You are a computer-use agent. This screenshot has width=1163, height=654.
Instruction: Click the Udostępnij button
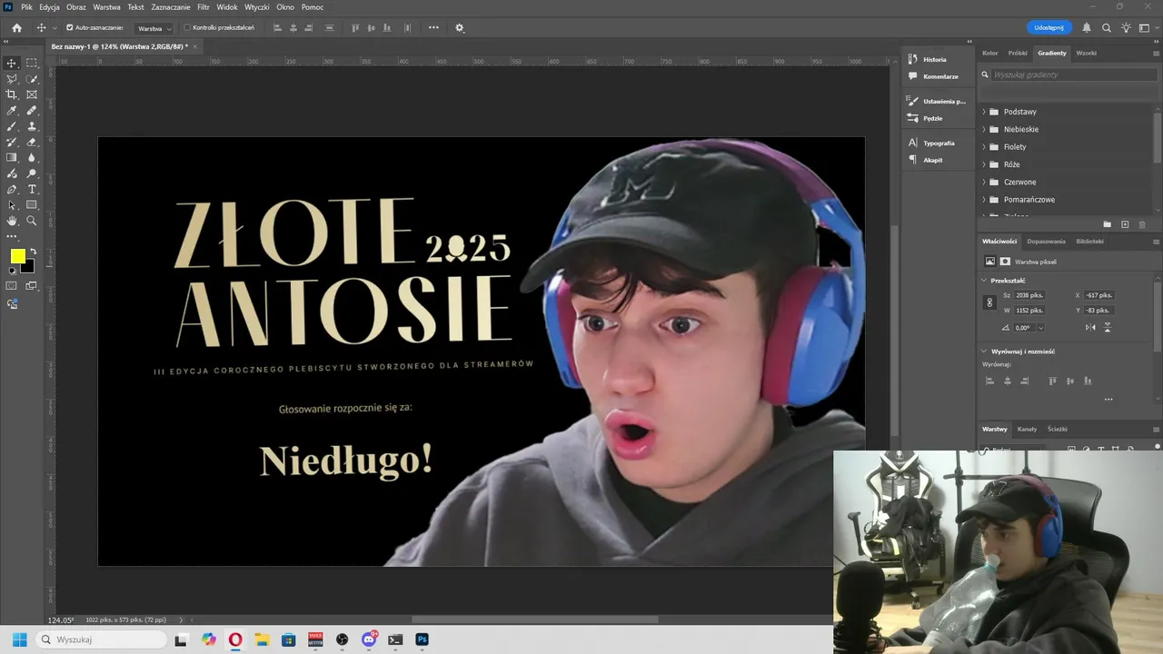click(1049, 27)
